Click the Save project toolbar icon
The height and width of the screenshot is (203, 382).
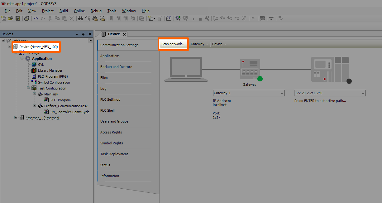tap(18, 18)
